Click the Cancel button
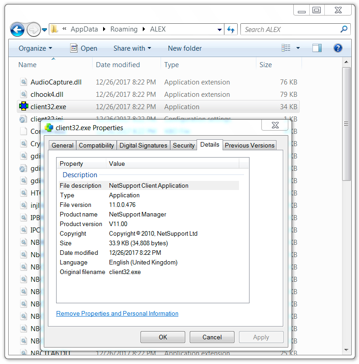 (x=212, y=337)
